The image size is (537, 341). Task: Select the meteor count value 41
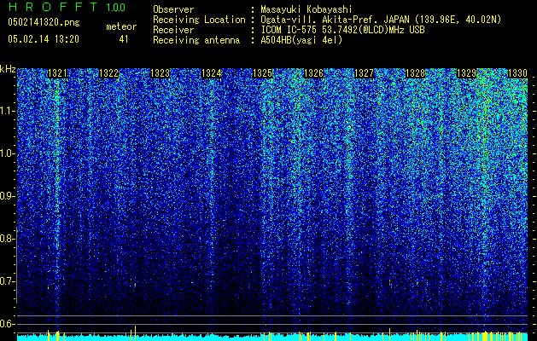(x=123, y=39)
